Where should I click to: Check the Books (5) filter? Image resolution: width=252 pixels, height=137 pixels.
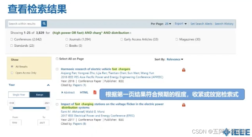click(67, 45)
